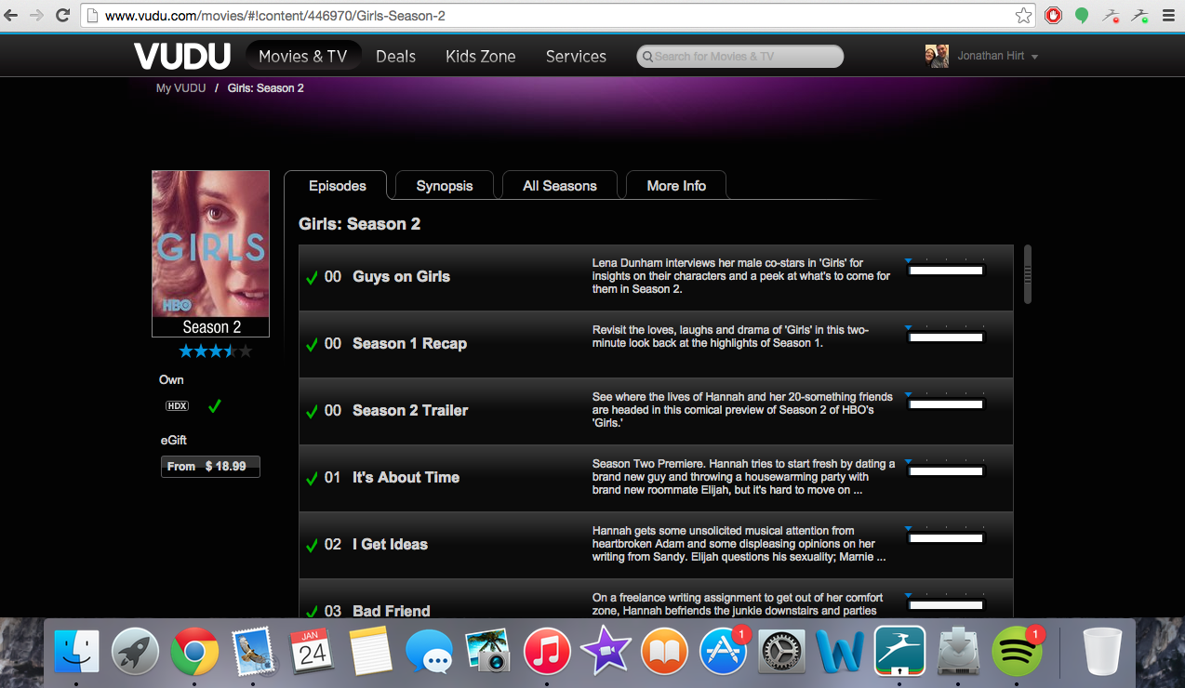Bookmark page with the star icon
Viewport: 1185px width, 688px height.
pyautogui.click(x=1023, y=15)
